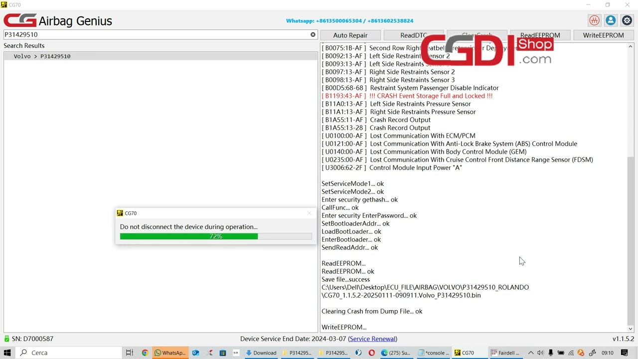638x359 pixels.
Task: Select the U0121:00-AF ABS Control Module line
Action: pyautogui.click(x=449, y=144)
